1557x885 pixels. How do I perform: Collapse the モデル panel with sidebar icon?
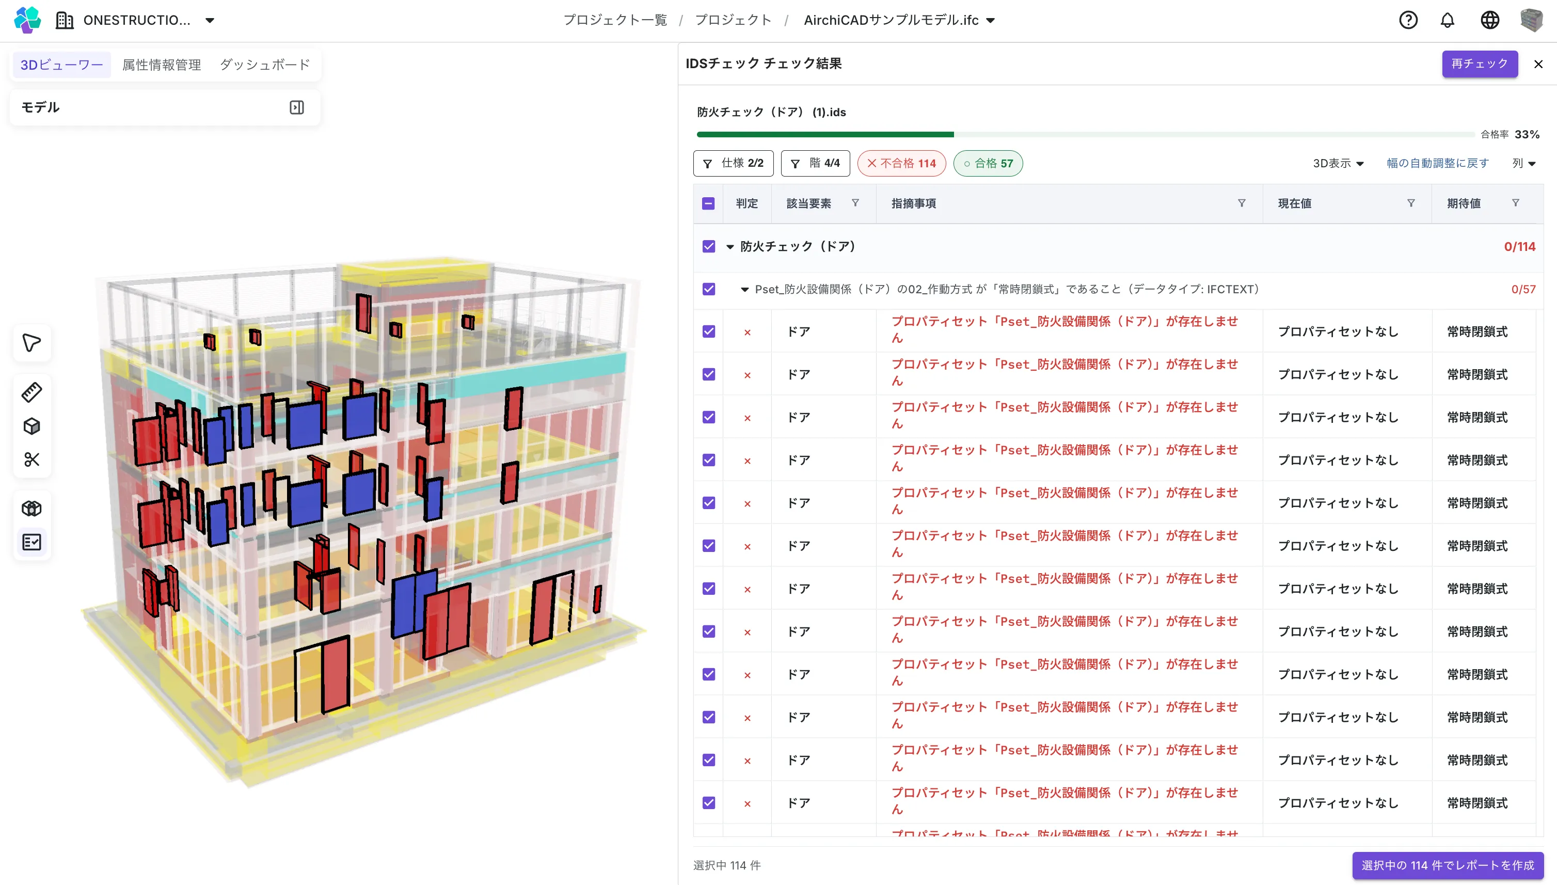(x=296, y=107)
